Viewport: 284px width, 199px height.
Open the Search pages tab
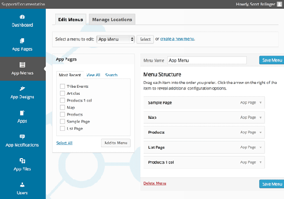pos(111,75)
